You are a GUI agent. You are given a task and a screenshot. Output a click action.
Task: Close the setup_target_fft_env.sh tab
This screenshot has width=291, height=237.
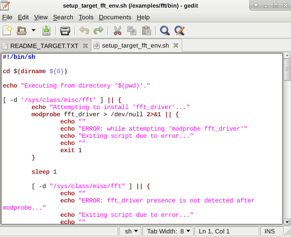176,45
